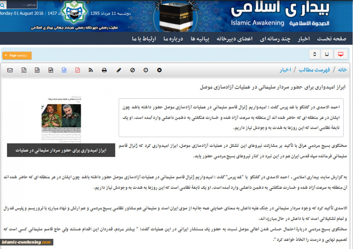Select the block/disable circle icon
353x249 pixels.
coord(133,70)
